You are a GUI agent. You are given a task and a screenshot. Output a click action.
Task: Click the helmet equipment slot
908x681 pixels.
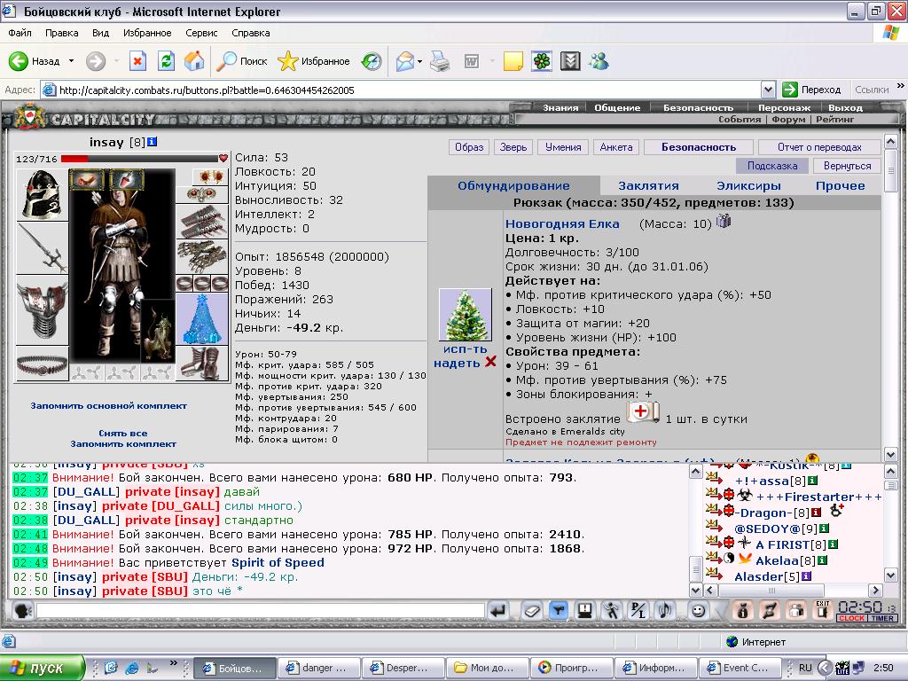point(42,194)
